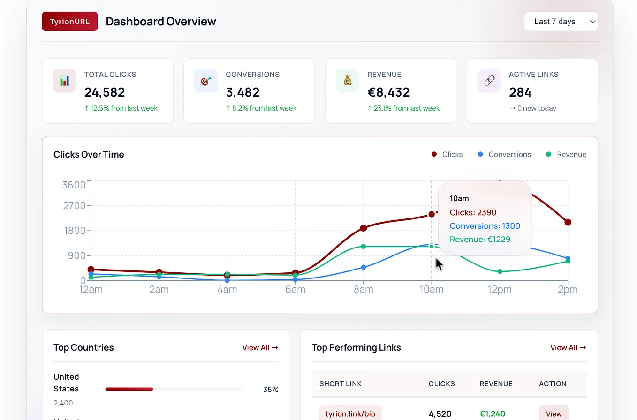637x420 pixels.
Task: Click the Total Clicks bar chart icon
Action: pyautogui.click(x=64, y=81)
